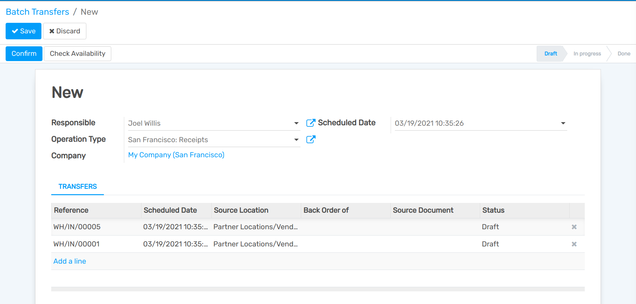Discard the new batch transfer
Viewport: 636px width, 304px height.
point(65,31)
